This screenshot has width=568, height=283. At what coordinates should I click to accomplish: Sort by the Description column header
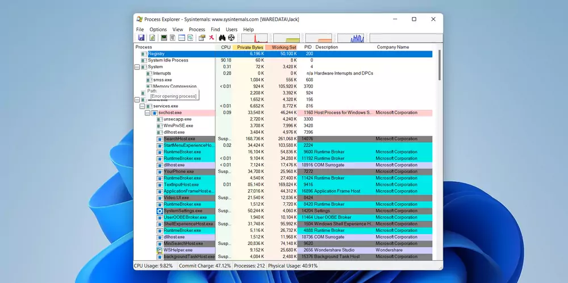[x=345, y=47]
